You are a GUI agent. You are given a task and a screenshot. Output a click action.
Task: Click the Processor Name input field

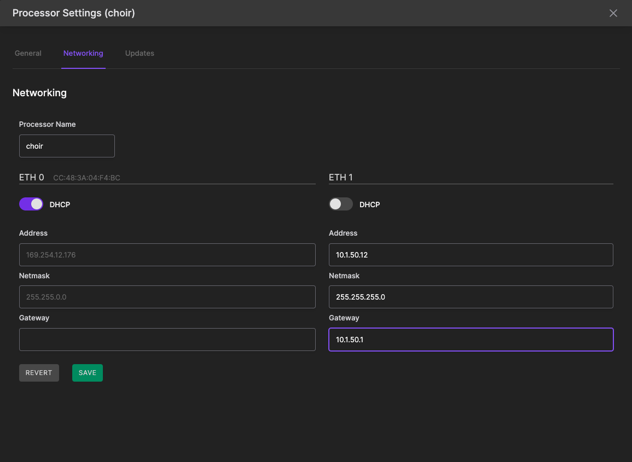click(67, 146)
